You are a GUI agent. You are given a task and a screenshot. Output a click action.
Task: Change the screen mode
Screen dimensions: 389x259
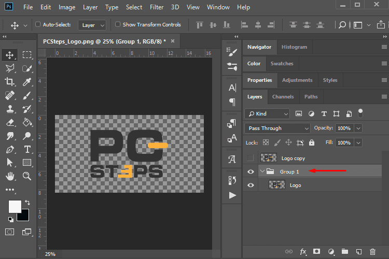coord(26,232)
